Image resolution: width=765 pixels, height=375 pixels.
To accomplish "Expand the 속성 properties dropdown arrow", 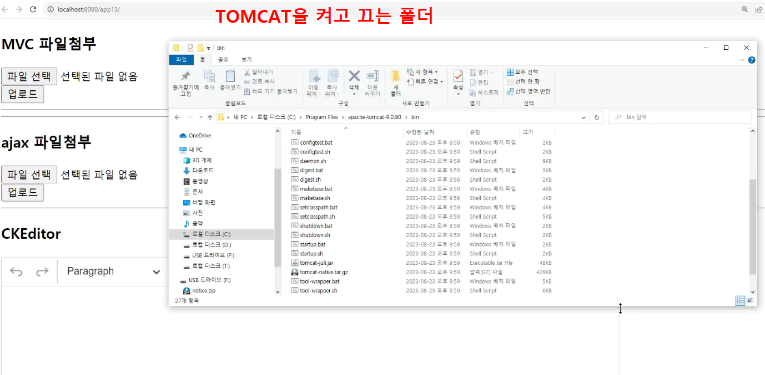I will pyautogui.click(x=458, y=94).
